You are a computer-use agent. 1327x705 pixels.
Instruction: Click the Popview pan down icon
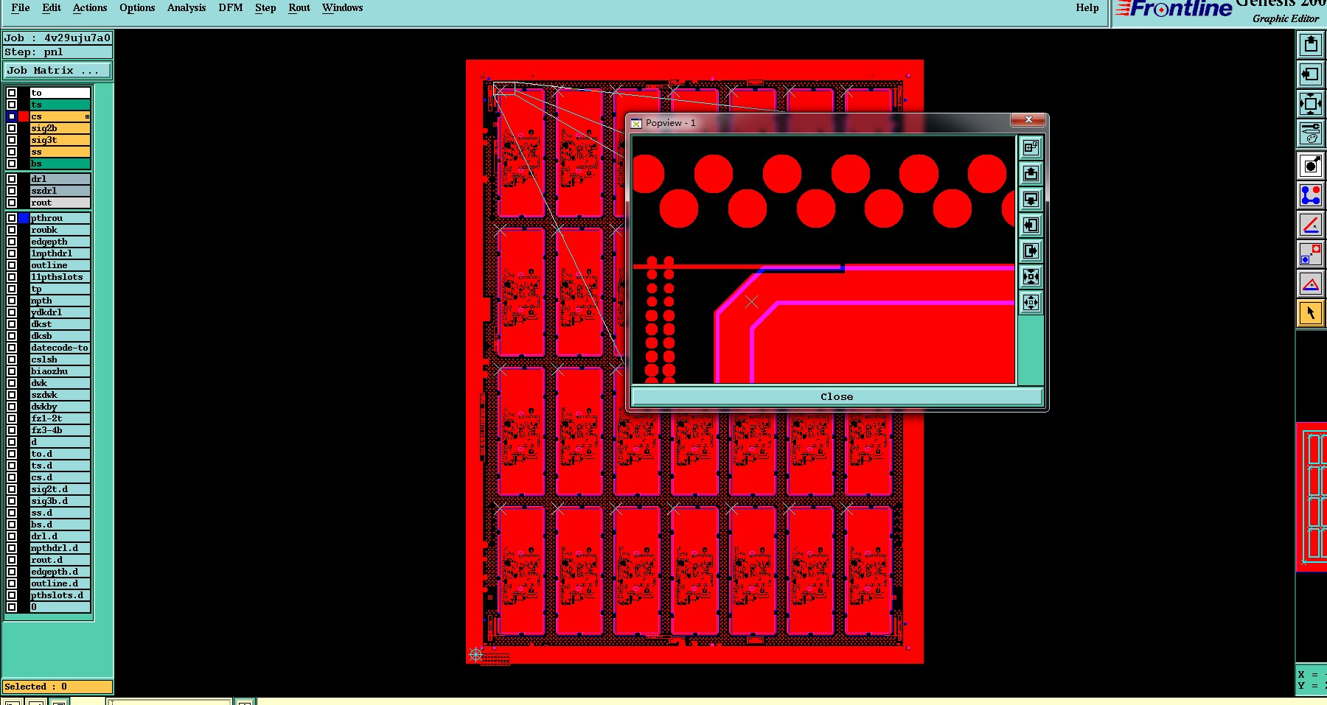1031,200
